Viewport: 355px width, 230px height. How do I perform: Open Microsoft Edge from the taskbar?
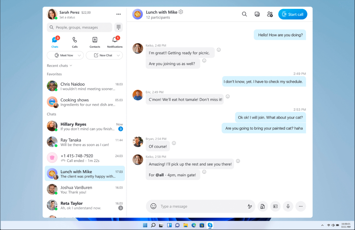tap(194, 225)
